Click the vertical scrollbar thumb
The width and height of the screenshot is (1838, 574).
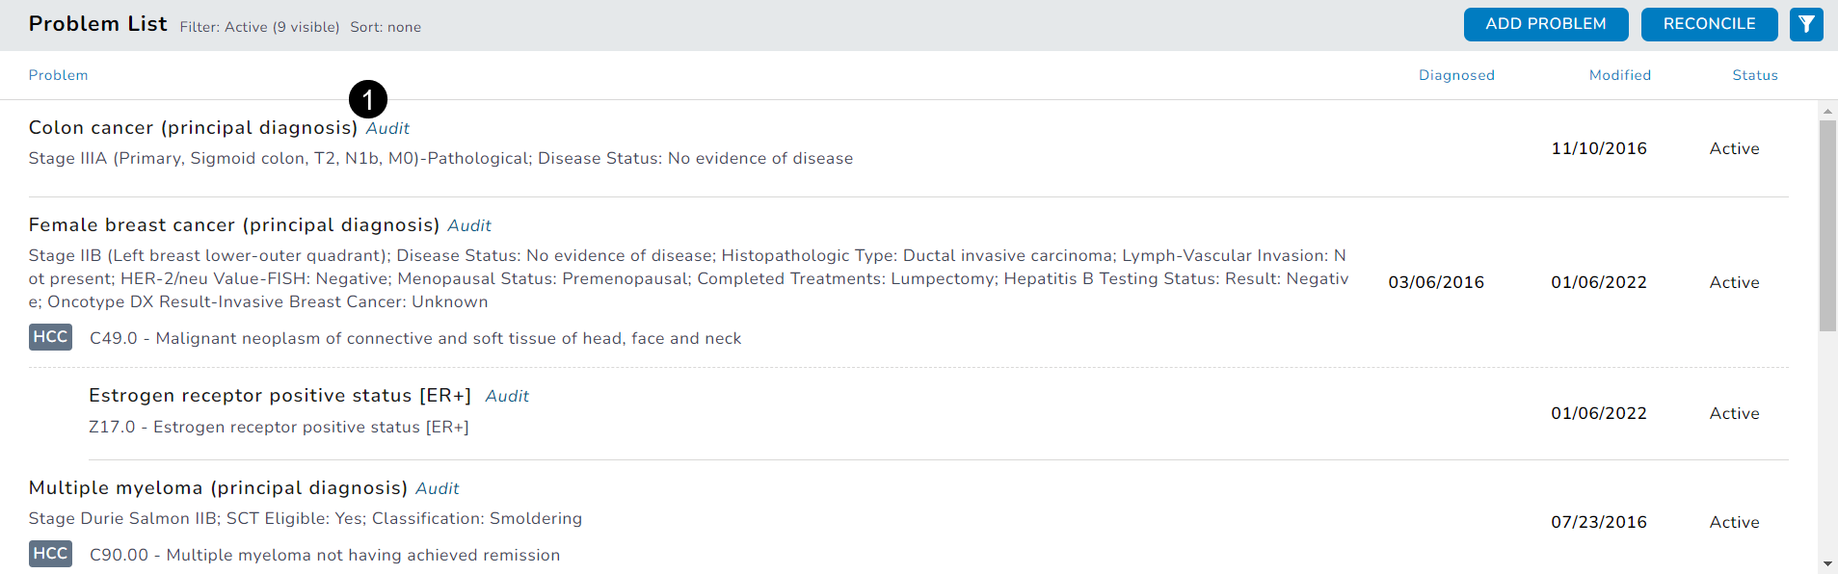pos(1827,226)
